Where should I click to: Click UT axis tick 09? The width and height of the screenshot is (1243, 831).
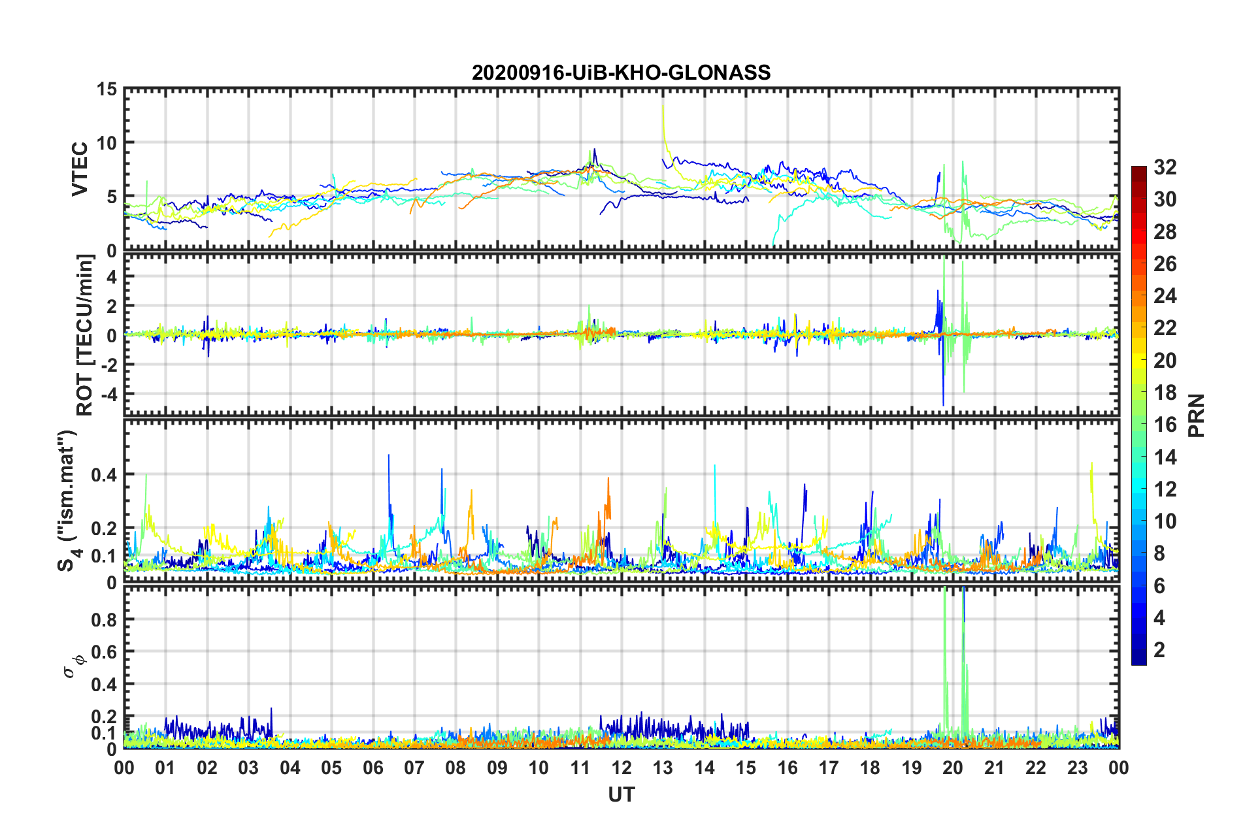pyautogui.click(x=497, y=768)
